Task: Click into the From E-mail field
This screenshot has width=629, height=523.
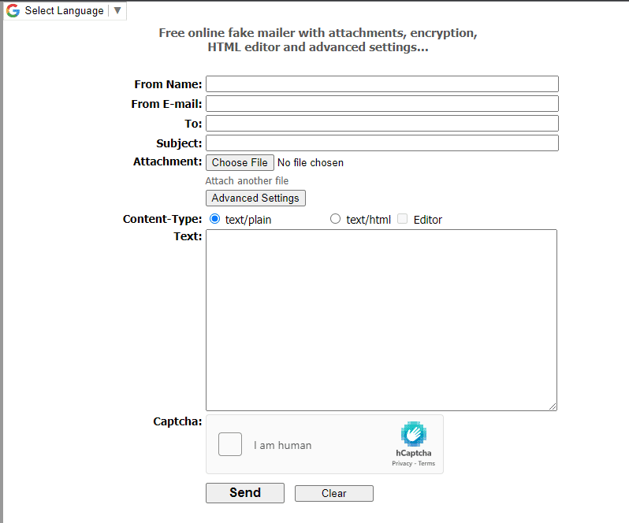Action: 381,104
